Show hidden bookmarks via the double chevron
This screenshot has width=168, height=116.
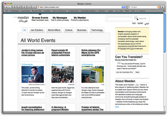point(164,11)
